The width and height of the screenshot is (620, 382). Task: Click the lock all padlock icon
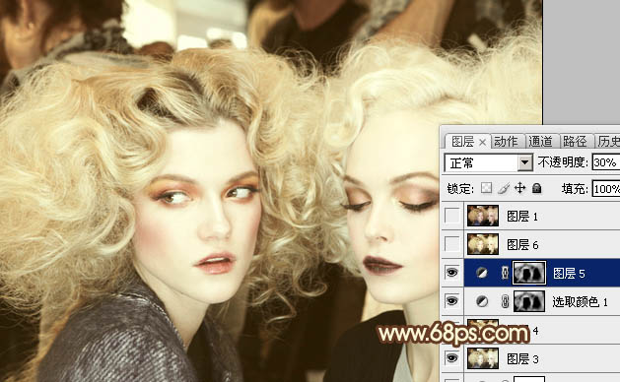[x=536, y=188]
